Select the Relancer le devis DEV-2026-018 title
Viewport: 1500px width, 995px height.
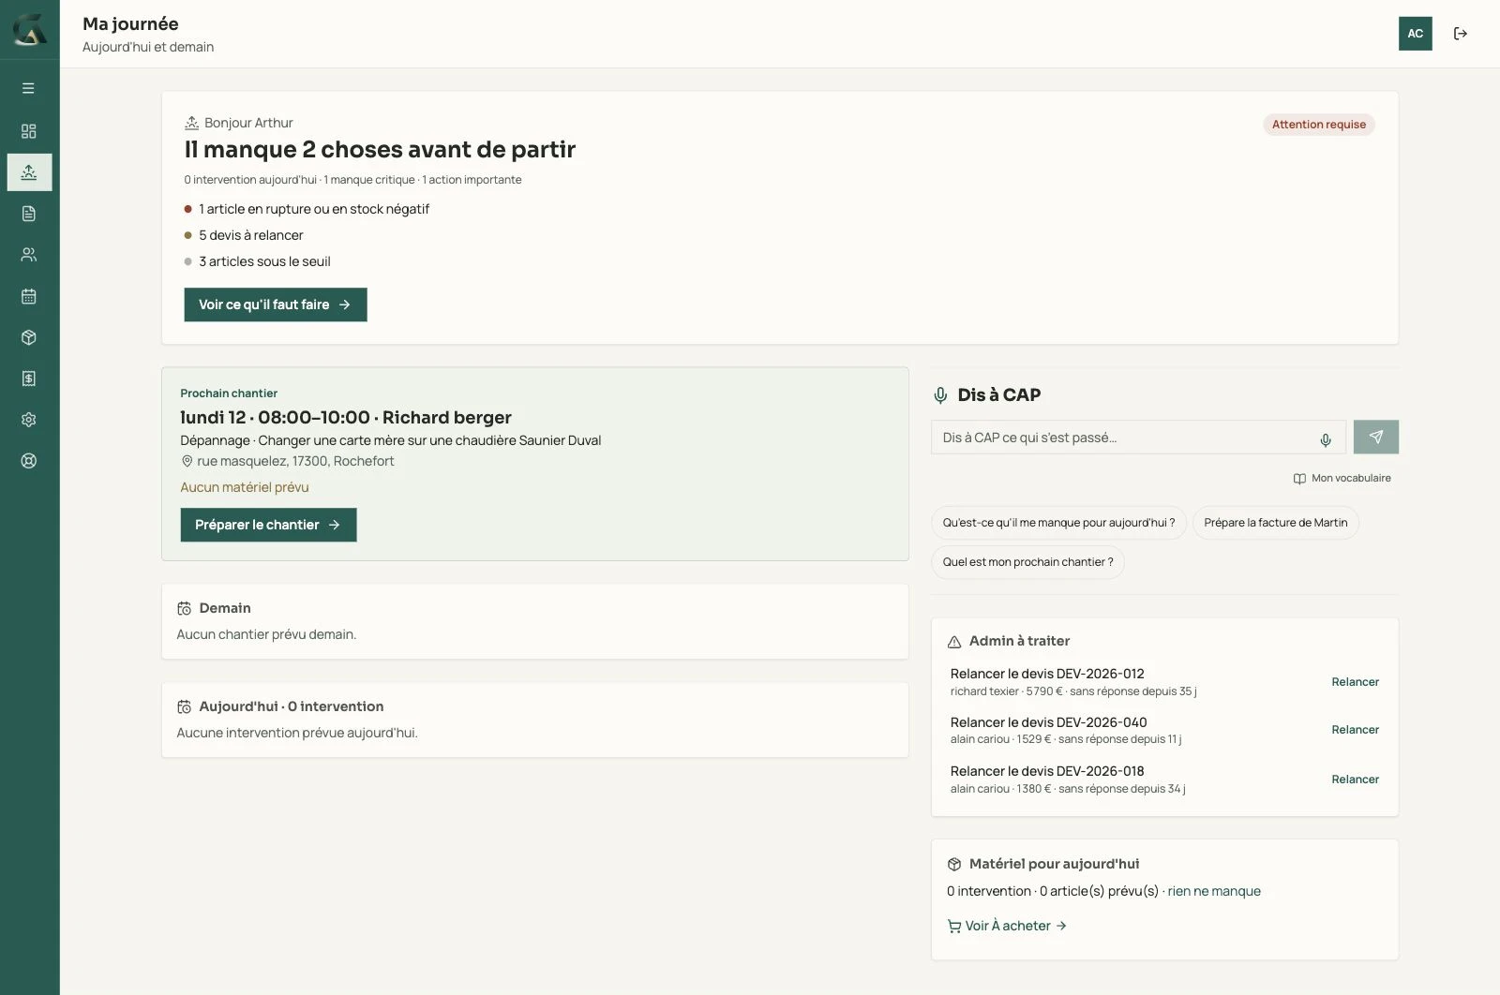1047,771
